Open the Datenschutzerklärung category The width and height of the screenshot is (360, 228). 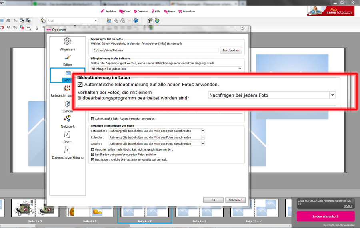click(68, 153)
